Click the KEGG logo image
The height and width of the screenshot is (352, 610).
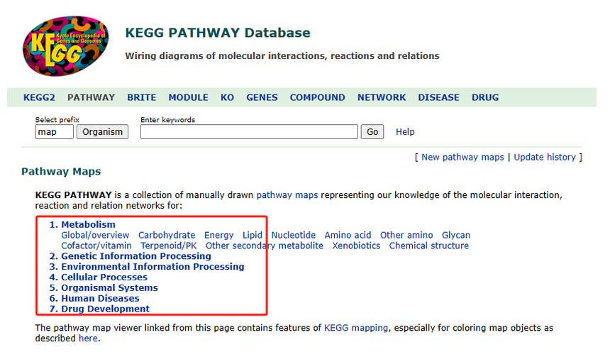(x=65, y=46)
